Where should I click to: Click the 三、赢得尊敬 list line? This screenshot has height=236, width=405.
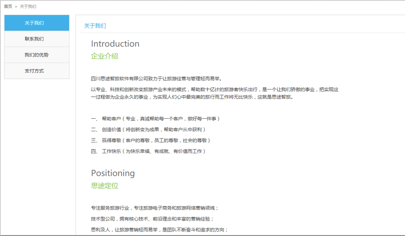point(150,140)
